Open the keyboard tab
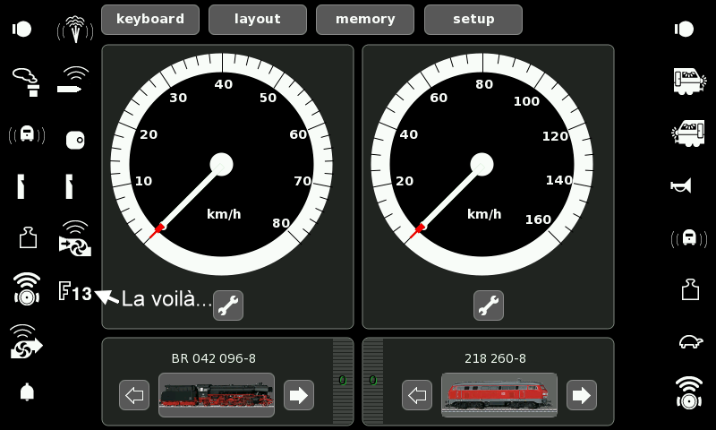The width and height of the screenshot is (716, 430). tap(150, 20)
